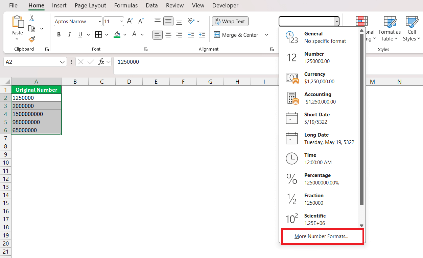This screenshot has height=258, width=423.
Task: Select the Format Painter brush
Action: point(32,39)
